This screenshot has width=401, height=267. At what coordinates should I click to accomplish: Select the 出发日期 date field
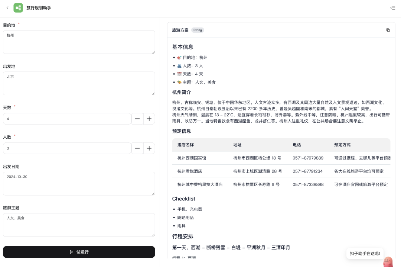pyautogui.click(x=79, y=183)
